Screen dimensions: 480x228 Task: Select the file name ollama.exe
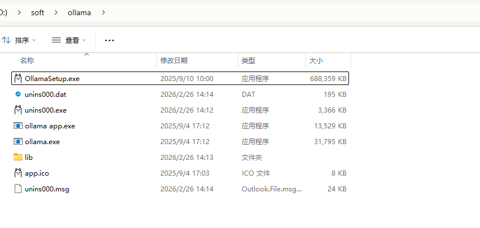click(42, 142)
